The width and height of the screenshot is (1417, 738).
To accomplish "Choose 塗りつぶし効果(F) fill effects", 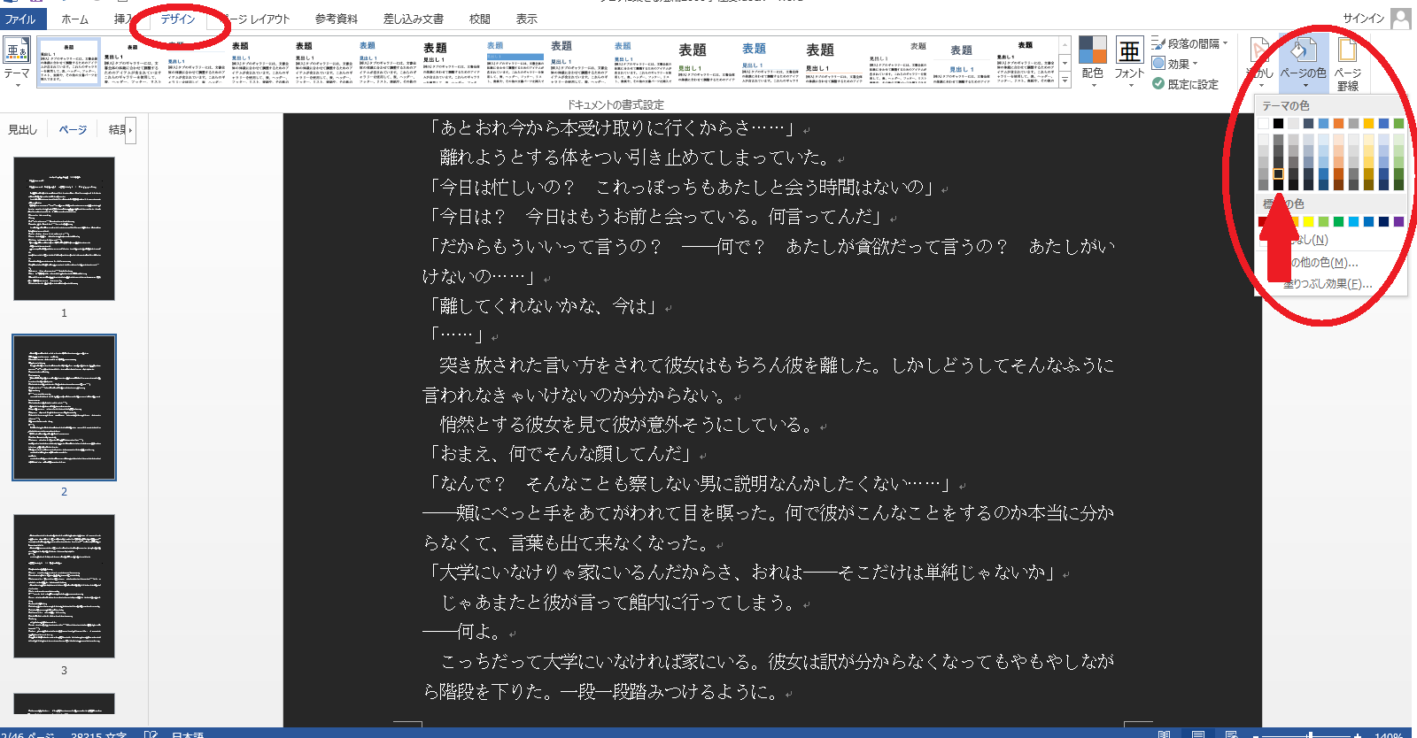I will [x=1328, y=284].
